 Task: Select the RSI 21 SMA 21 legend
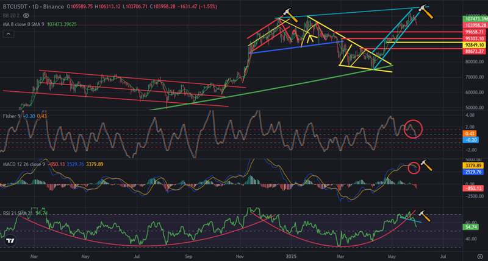(x=18, y=213)
